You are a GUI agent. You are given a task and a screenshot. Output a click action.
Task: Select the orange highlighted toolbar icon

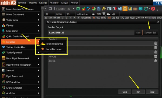(125, 9)
